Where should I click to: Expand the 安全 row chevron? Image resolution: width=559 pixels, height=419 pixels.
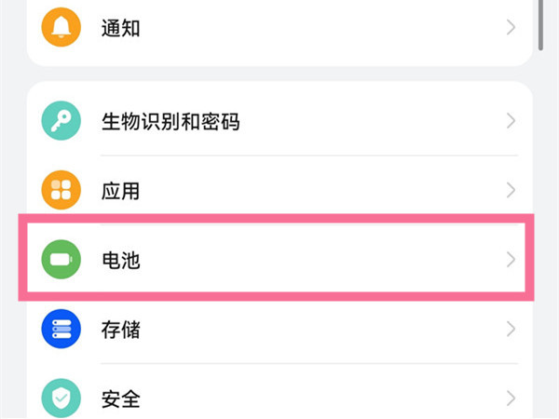click(x=511, y=399)
